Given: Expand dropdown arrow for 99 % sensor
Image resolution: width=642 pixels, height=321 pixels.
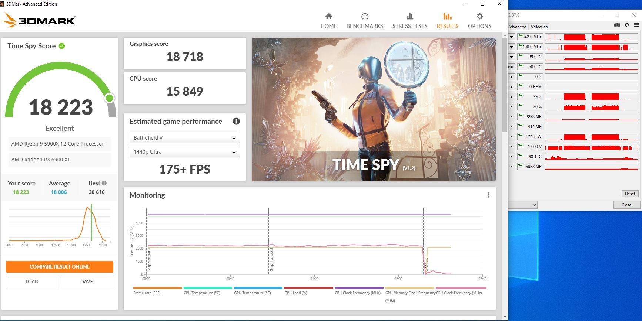Looking at the screenshot, I should point(512,97).
